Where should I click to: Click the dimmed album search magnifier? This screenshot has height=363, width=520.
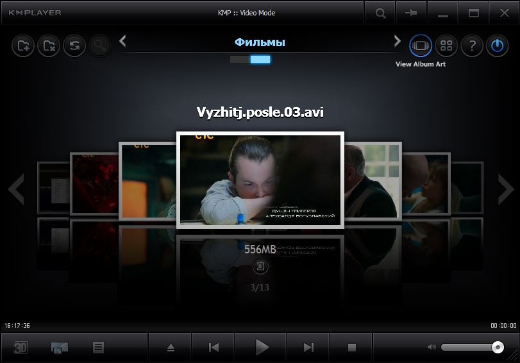click(99, 46)
